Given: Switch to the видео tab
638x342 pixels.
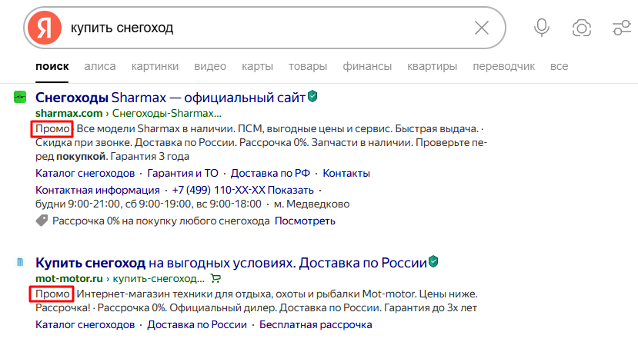Looking at the screenshot, I should click(210, 66).
